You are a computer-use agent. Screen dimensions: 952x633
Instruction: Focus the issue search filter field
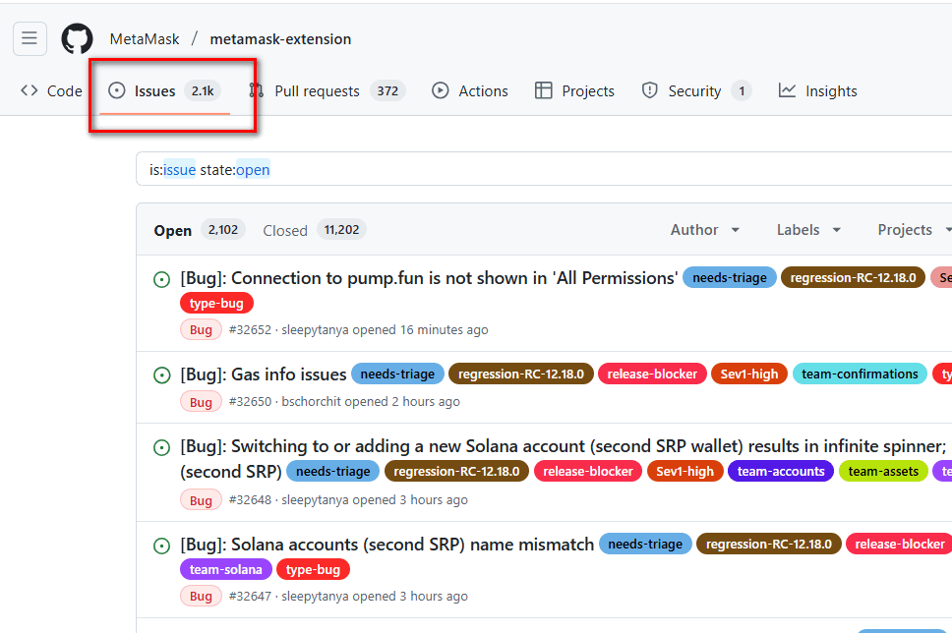point(544,169)
